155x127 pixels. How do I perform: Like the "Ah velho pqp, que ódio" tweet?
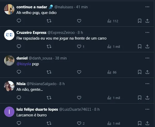[79, 21]
